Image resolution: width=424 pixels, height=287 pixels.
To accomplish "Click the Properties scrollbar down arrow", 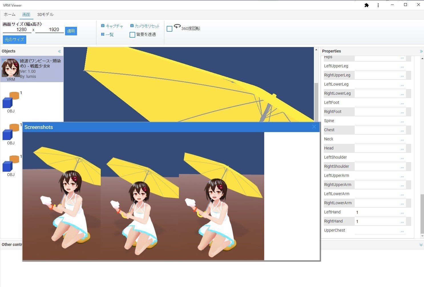I will pyautogui.click(x=422, y=236).
